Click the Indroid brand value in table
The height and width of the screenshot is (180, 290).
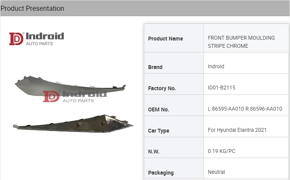(216, 66)
